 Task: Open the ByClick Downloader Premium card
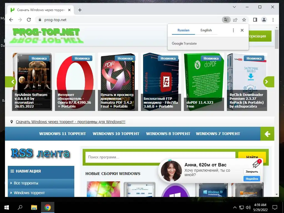247,82
